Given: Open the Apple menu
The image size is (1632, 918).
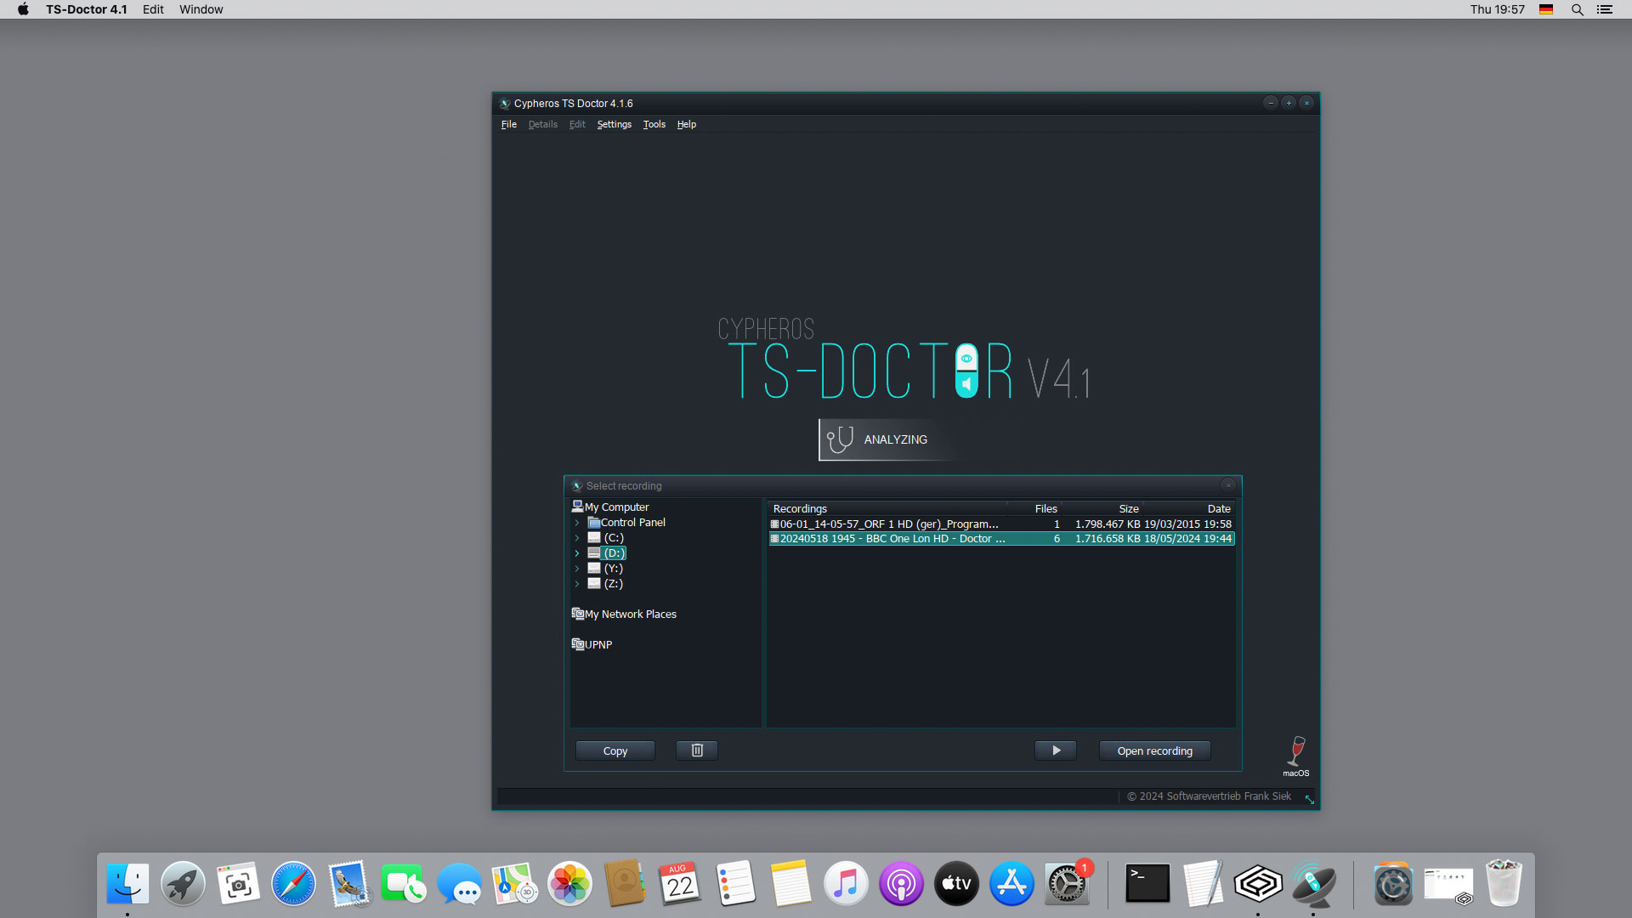Looking at the screenshot, I should [23, 9].
